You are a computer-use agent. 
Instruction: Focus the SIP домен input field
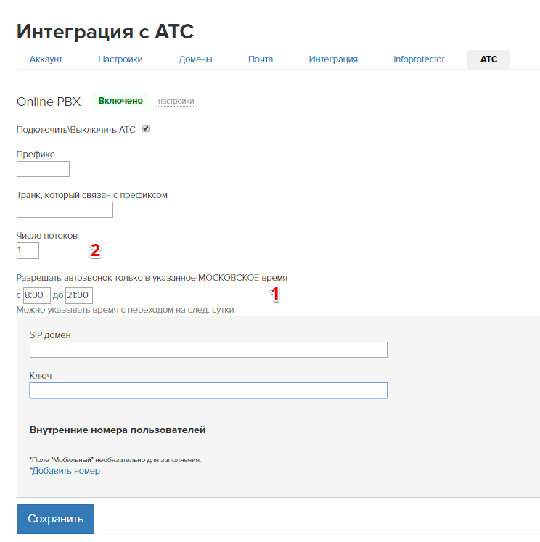coord(208,350)
